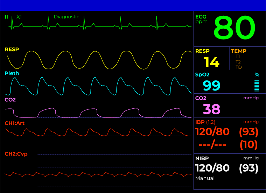This screenshot has width=266, height=193.
Task: Click the SpO2 reading of 99
Action: click(211, 85)
